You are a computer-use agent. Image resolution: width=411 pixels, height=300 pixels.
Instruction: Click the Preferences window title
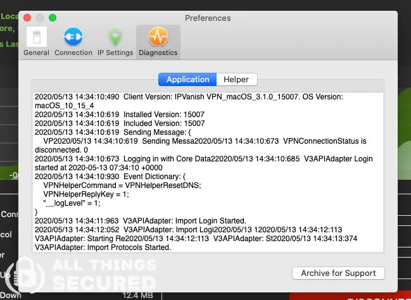[x=208, y=18]
